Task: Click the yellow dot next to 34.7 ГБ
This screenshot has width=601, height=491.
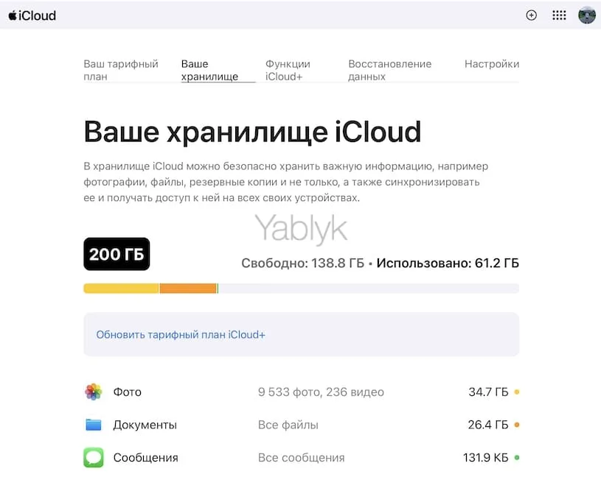Action: click(x=517, y=392)
